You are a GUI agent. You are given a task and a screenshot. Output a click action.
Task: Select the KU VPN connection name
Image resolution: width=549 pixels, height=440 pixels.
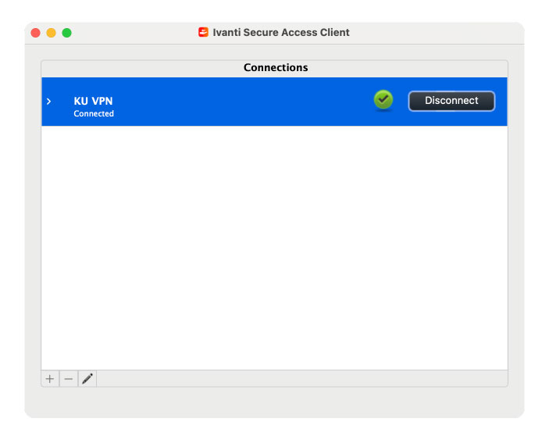(x=93, y=101)
